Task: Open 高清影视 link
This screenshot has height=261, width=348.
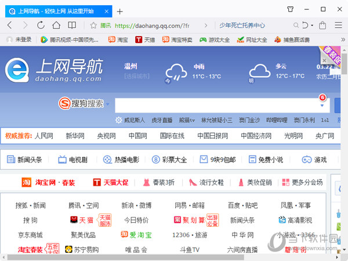Action: click(x=295, y=220)
